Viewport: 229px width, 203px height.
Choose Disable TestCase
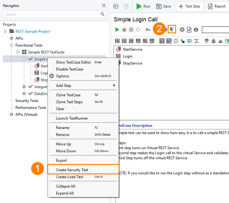tap(83, 69)
